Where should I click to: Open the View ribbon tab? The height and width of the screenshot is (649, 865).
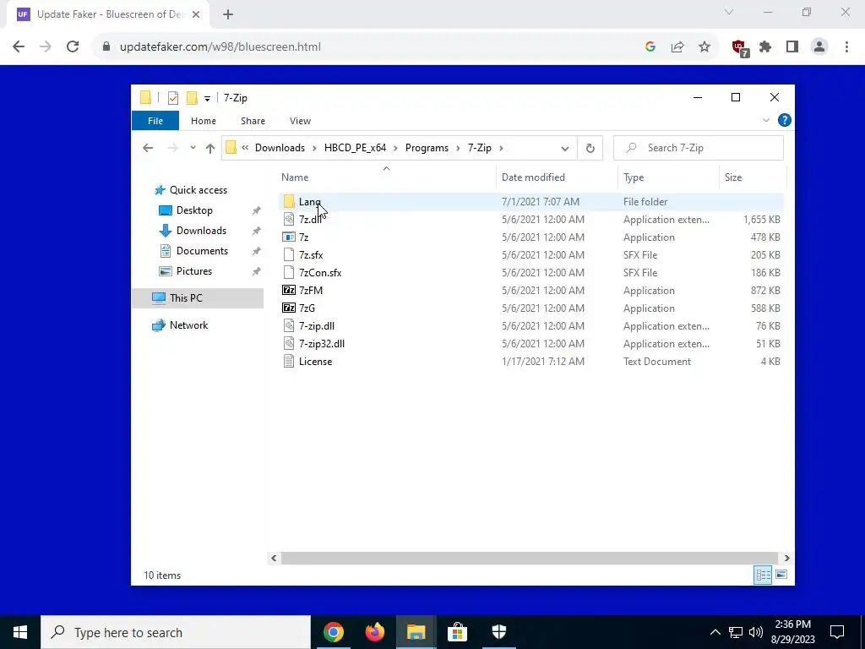tap(300, 120)
